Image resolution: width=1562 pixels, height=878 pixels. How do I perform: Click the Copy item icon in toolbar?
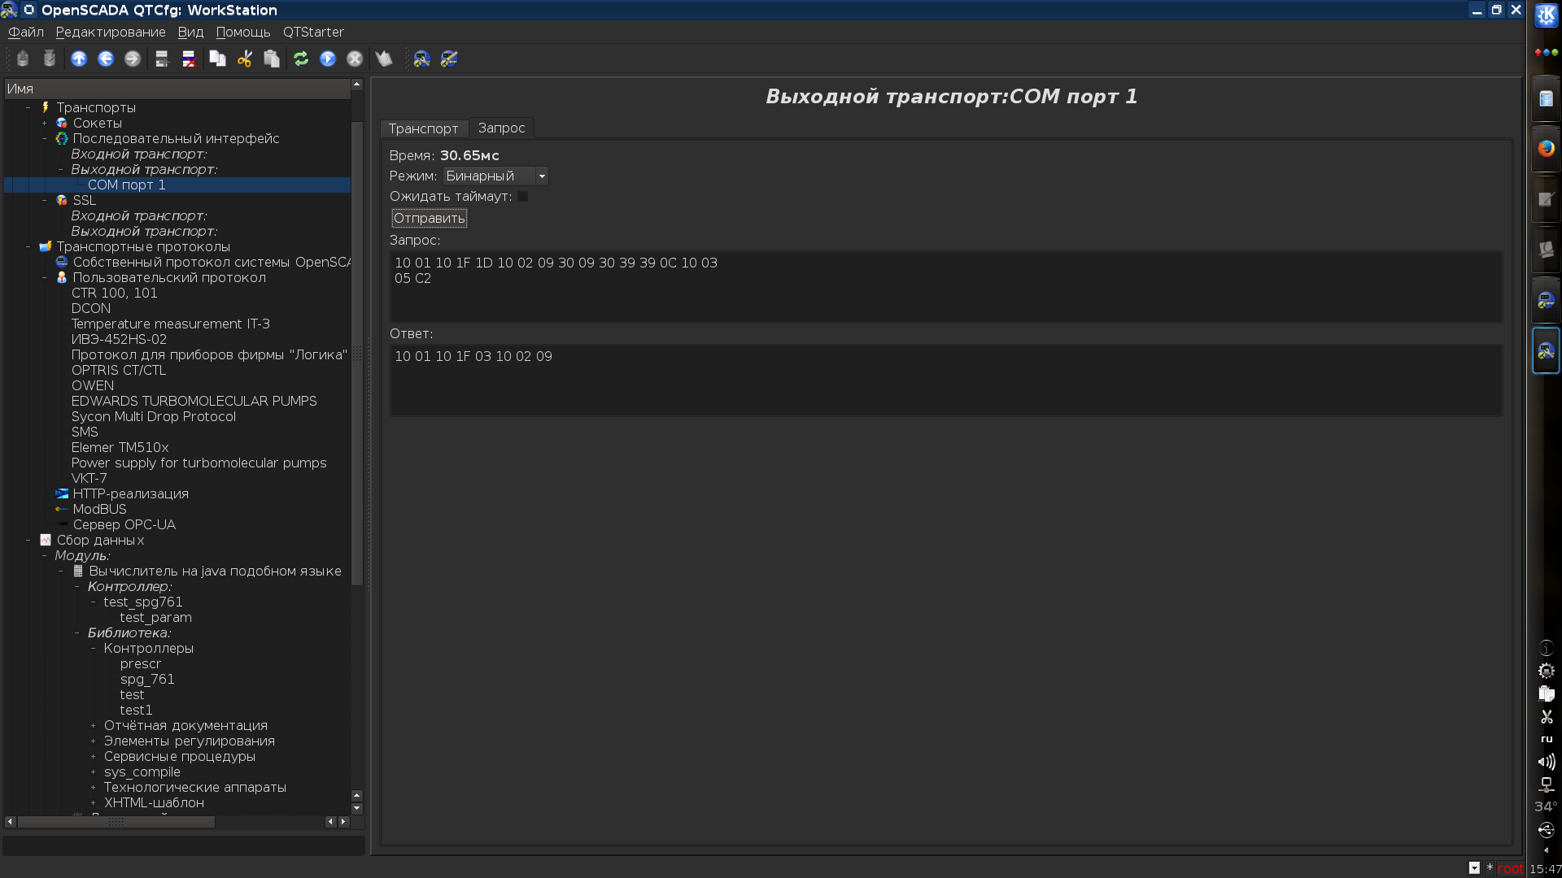point(217,59)
